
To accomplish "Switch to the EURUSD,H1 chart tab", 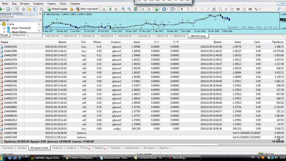I will (x=88, y=36).
